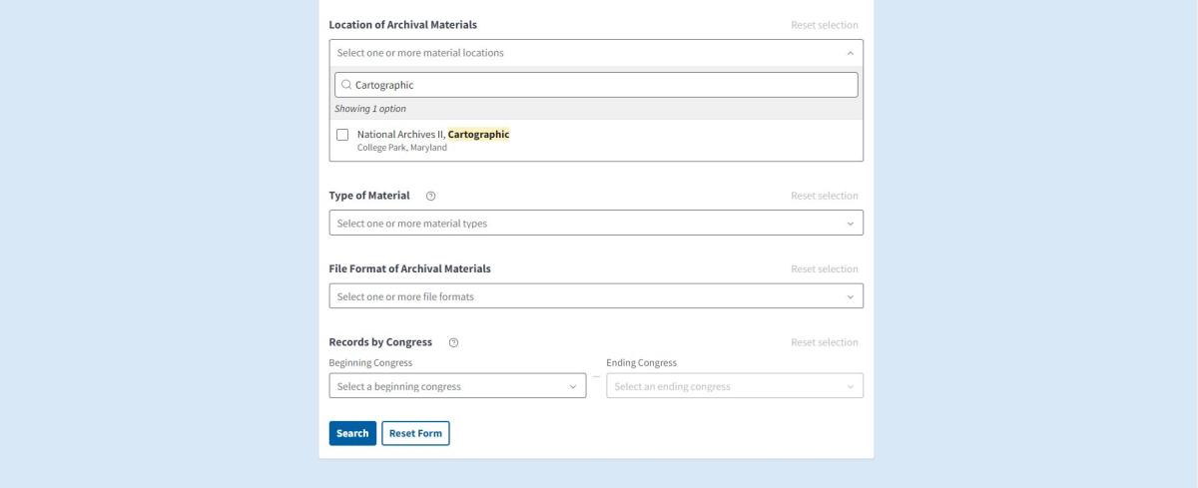The height and width of the screenshot is (488, 1198).
Task: Reset selection for Records by Congress
Action: coord(824,342)
